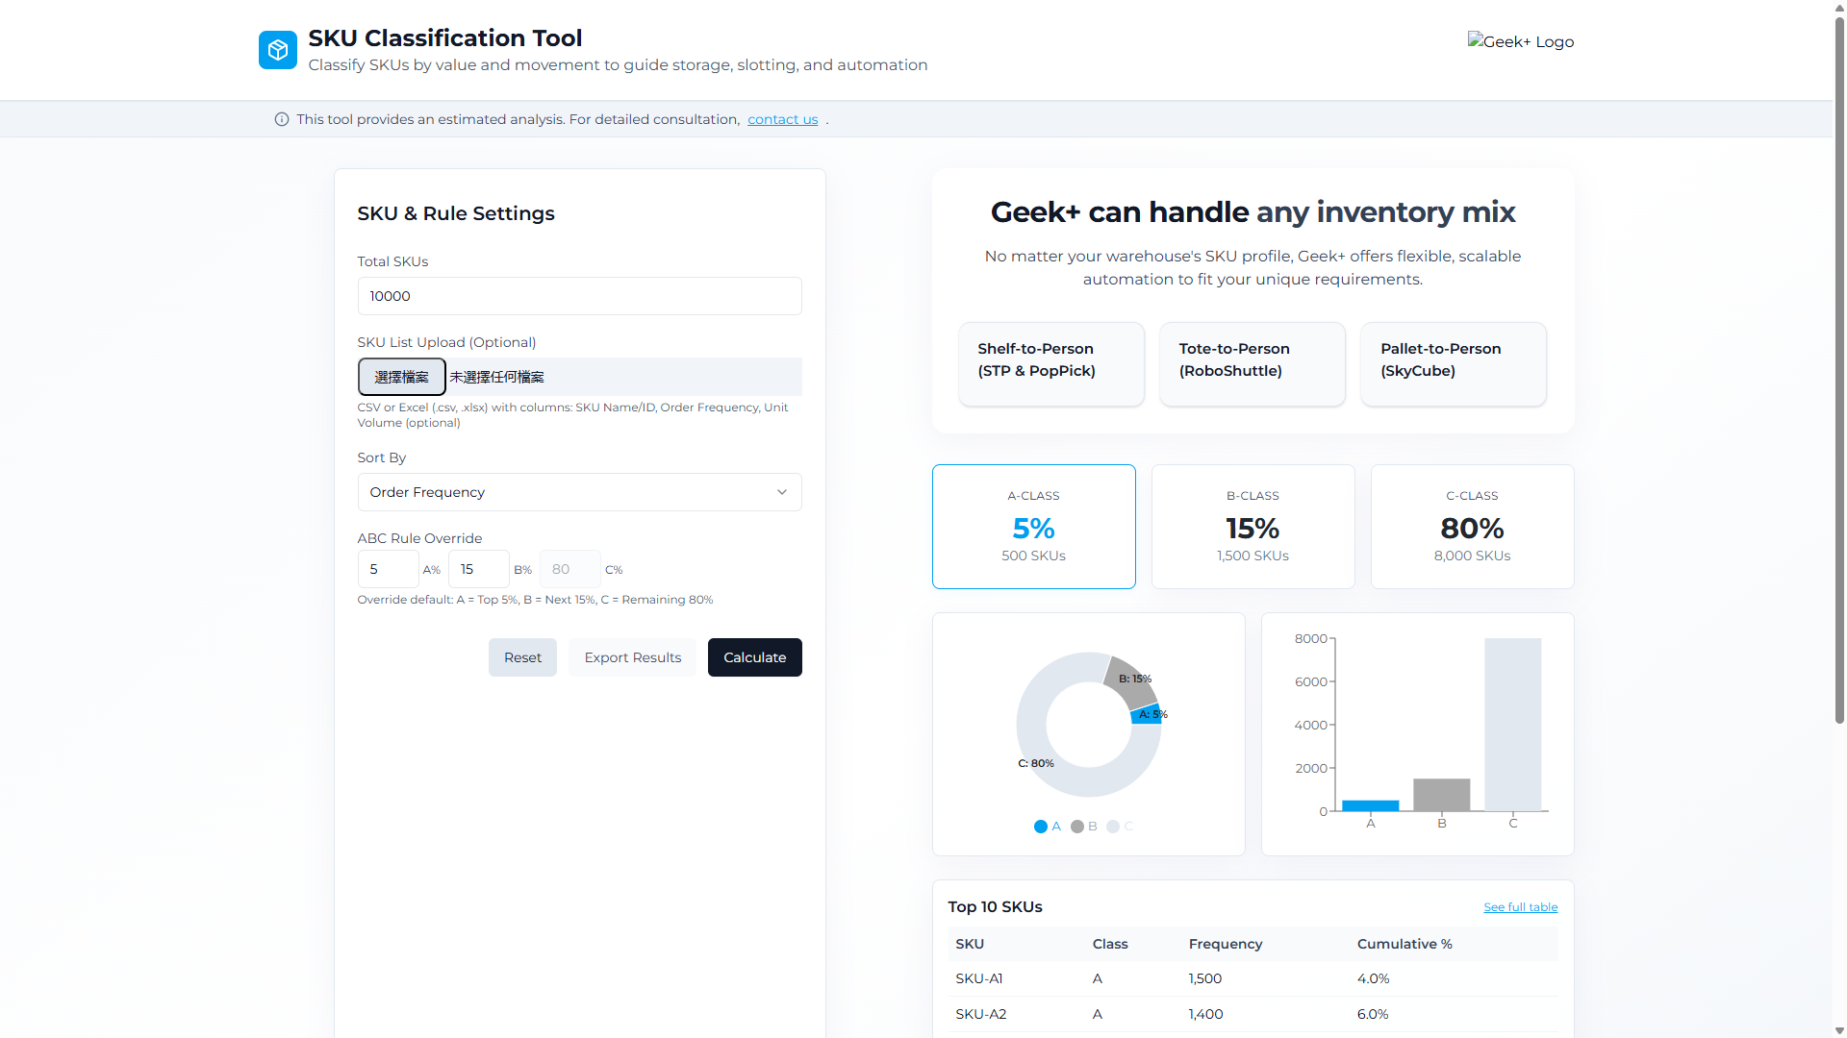Click the Reset button

(522, 657)
